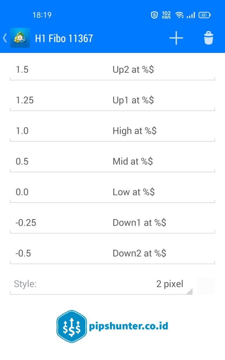Tap the H1 Fibo 11367 title
Screen dimensions: 225x360
64,38
